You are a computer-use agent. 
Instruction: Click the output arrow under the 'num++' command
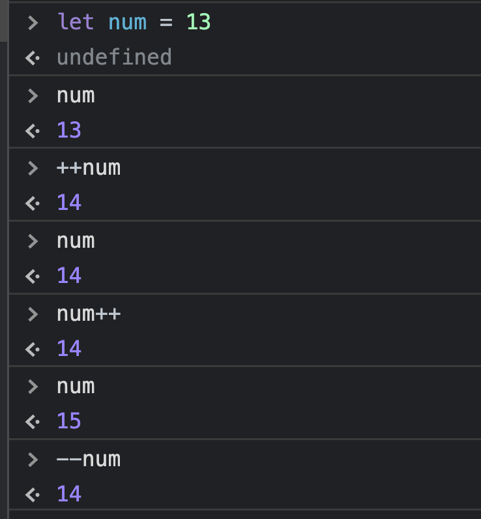33,349
